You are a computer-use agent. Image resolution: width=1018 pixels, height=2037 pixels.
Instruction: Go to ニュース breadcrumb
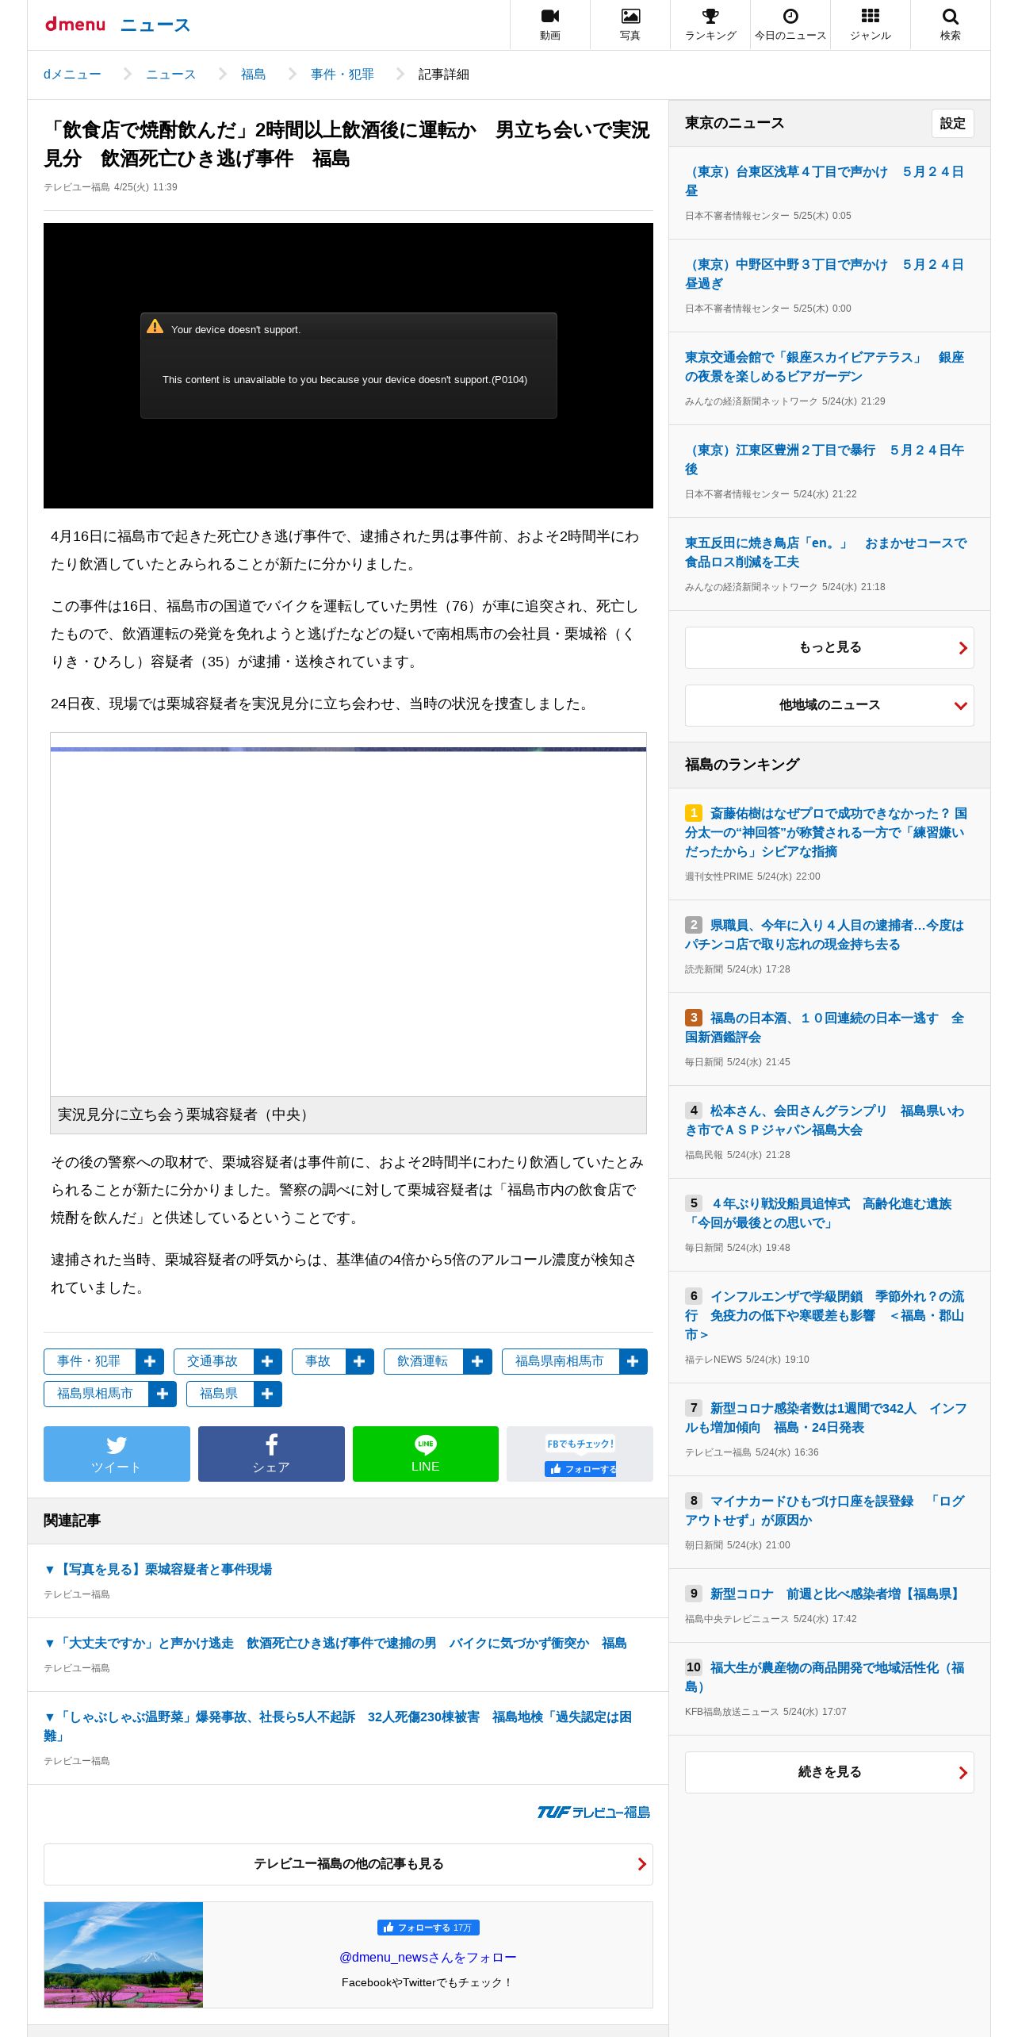point(170,75)
